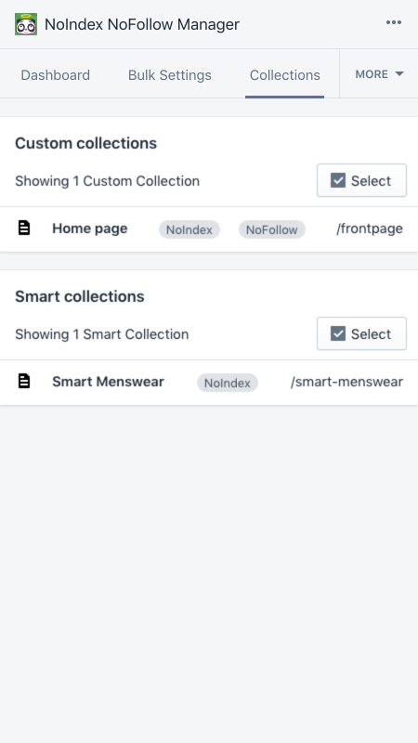The image size is (418, 743).
Task: Switch to the Dashboard tab
Action: (56, 75)
